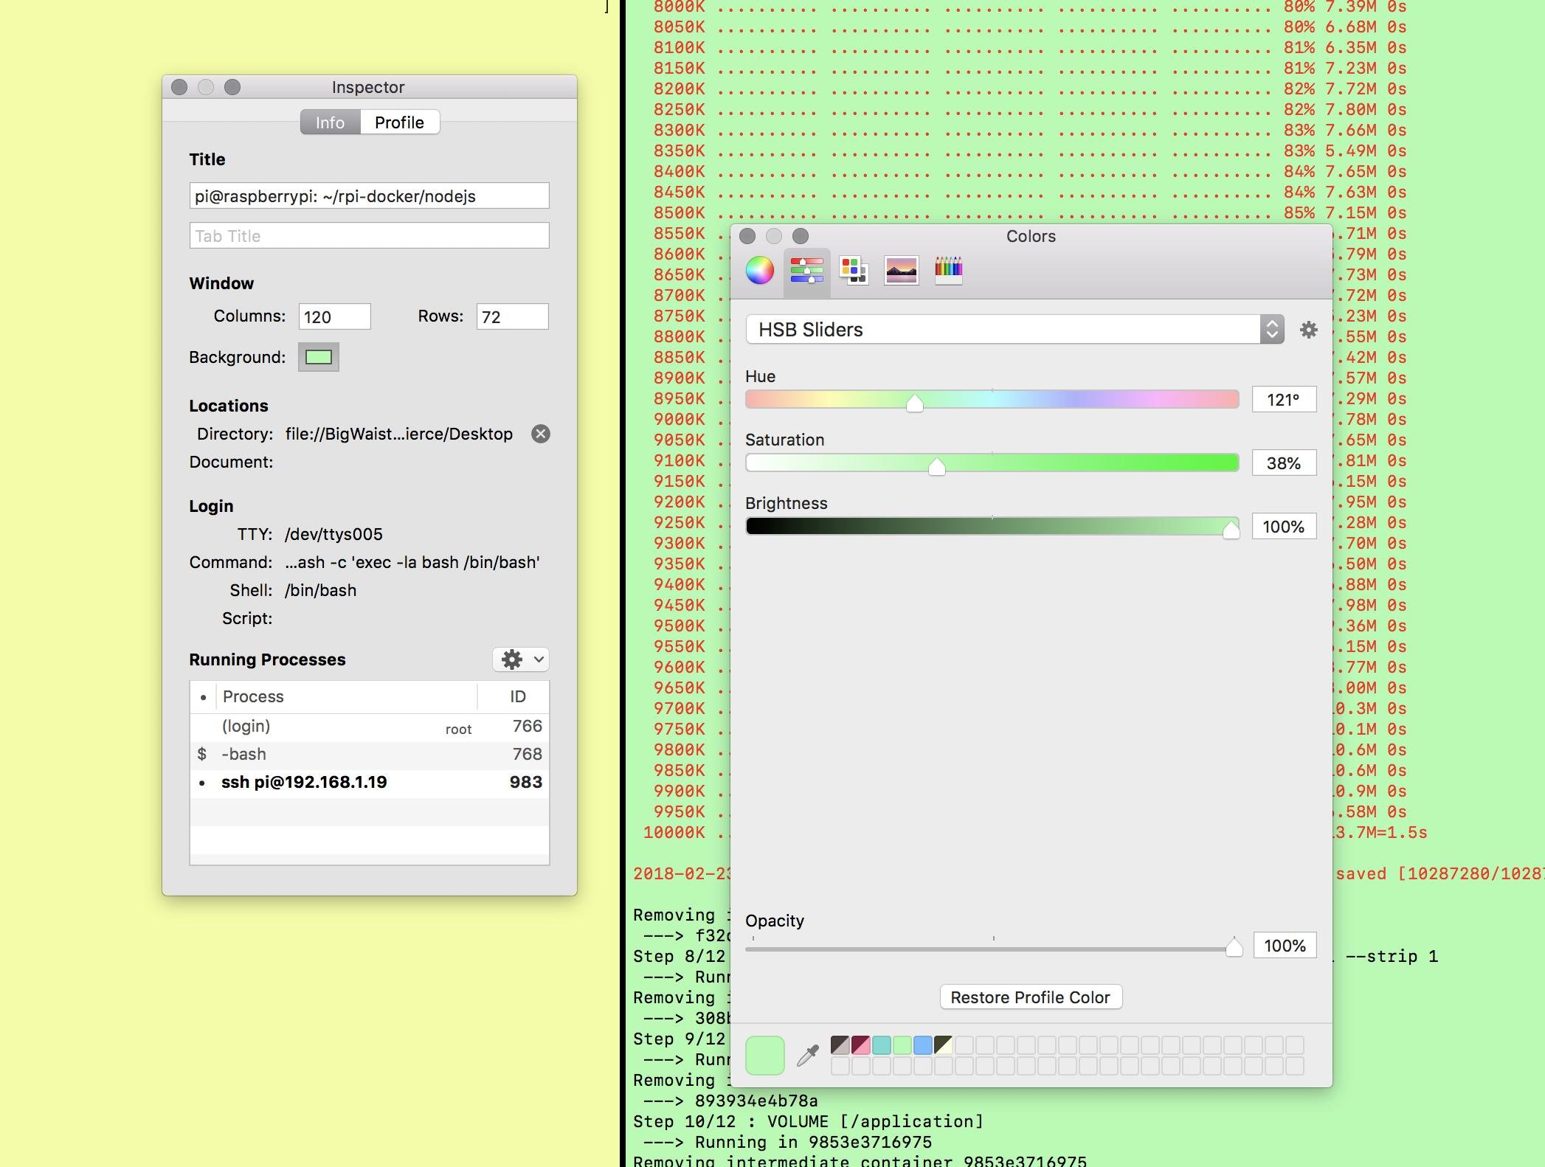Screen dimensions: 1545x1167
Task: Open HSB Sliders color mode dropdown
Action: tap(1271, 328)
